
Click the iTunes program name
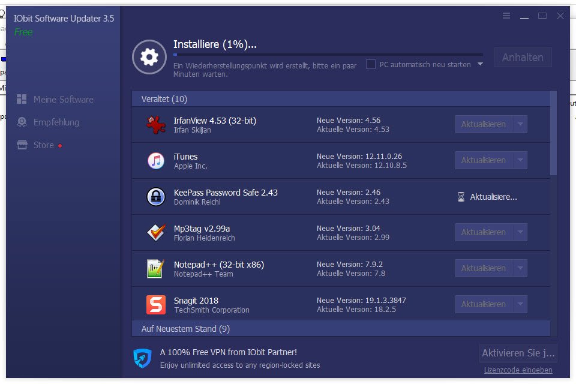coord(185,157)
